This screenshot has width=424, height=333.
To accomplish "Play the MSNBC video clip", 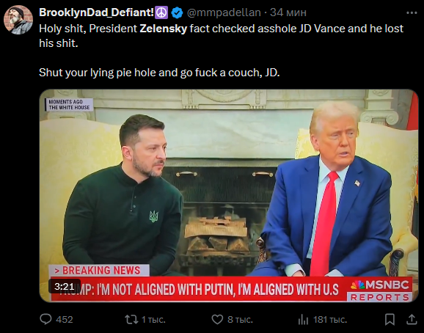I will [x=229, y=195].
